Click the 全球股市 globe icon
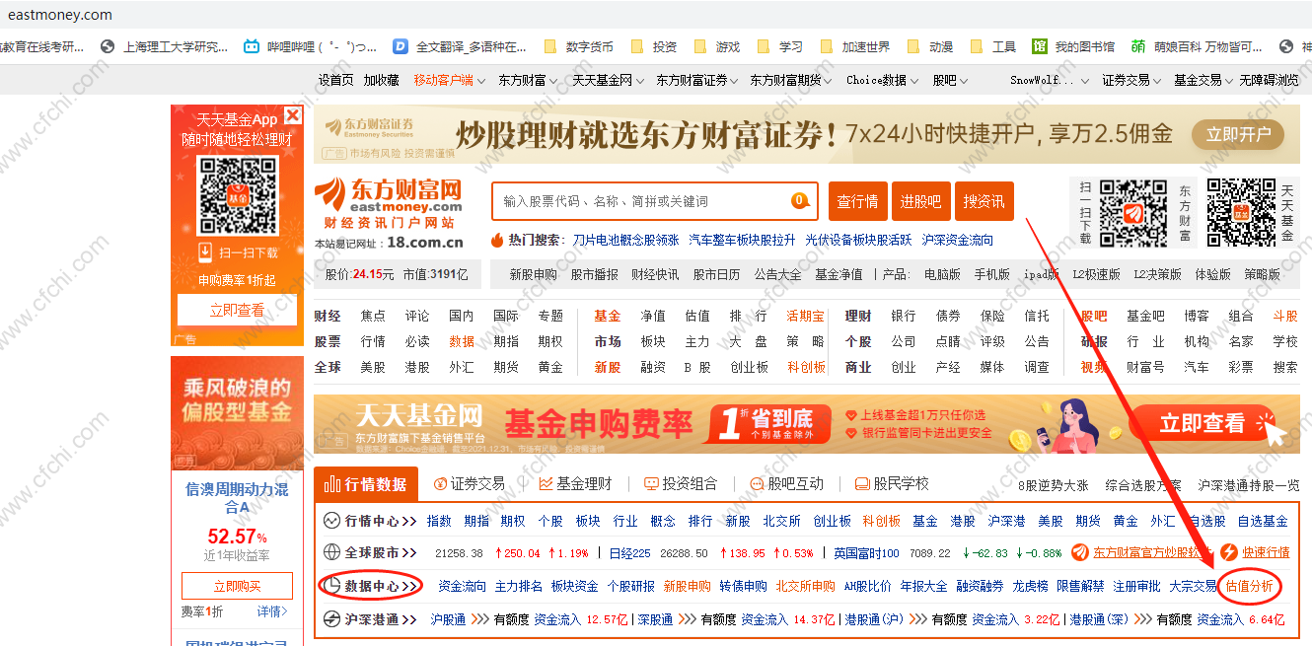 point(332,552)
